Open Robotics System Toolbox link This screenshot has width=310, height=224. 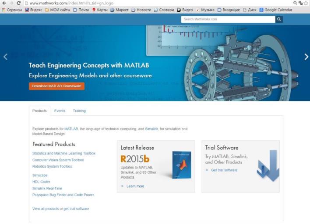click(x=52, y=166)
